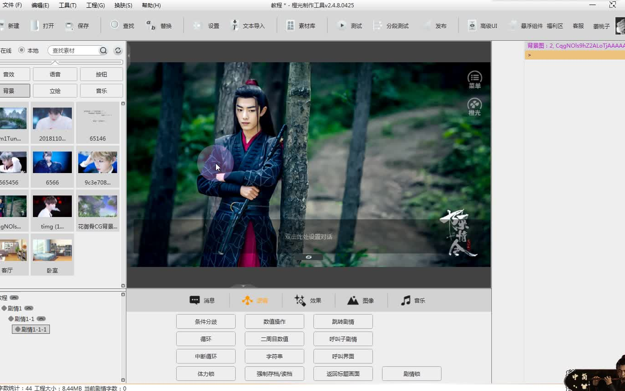Open 编辑(E) menu
This screenshot has width=625, height=391.
pos(40,5)
